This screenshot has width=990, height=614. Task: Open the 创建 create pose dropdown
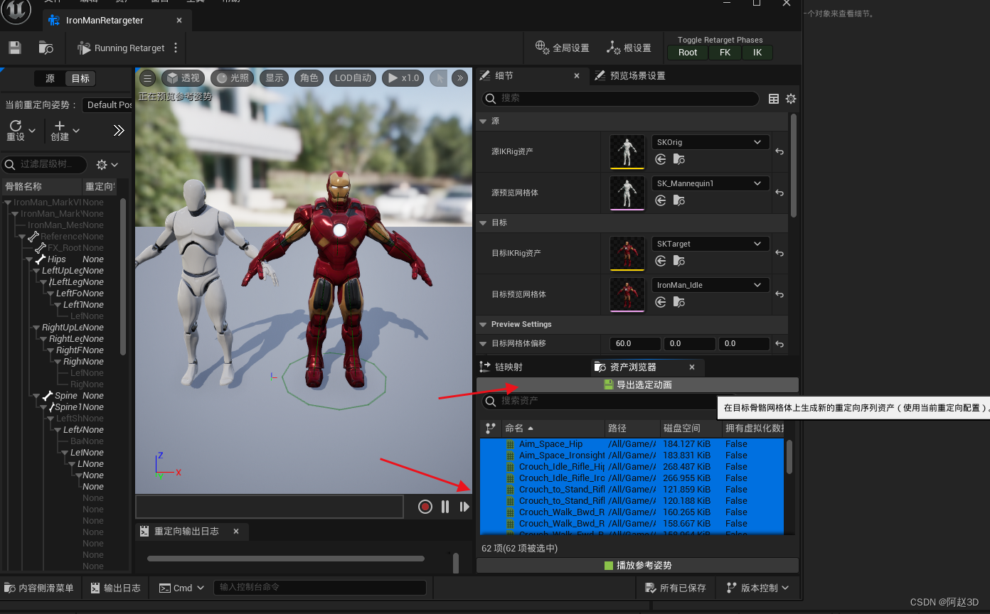65,131
